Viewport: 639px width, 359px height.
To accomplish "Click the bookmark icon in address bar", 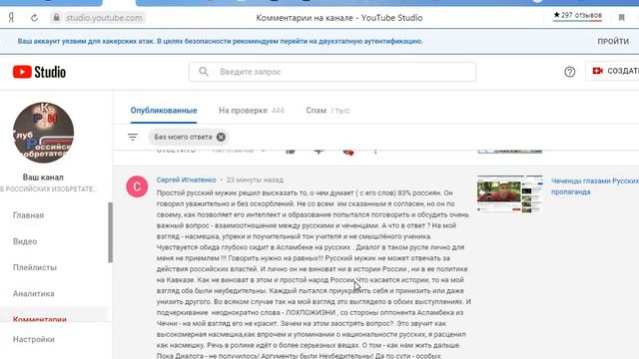I will click(621, 18).
